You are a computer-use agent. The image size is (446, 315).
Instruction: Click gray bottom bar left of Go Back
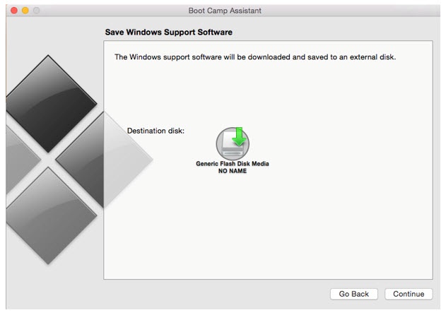pos(212,294)
